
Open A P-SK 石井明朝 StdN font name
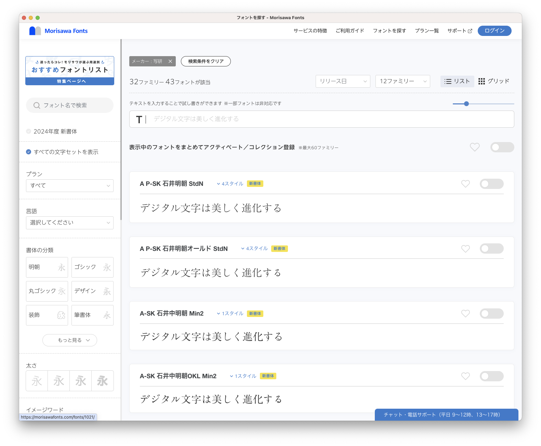click(x=172, y=184)
